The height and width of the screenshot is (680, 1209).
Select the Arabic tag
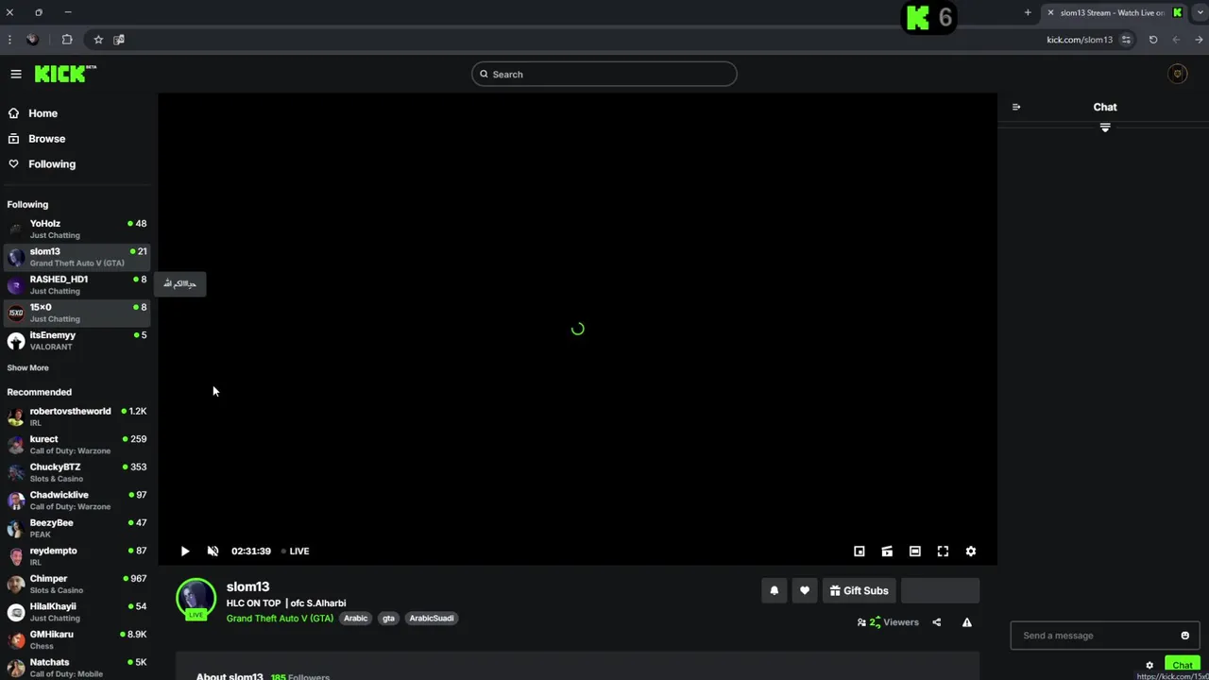(x=356, y=618)
